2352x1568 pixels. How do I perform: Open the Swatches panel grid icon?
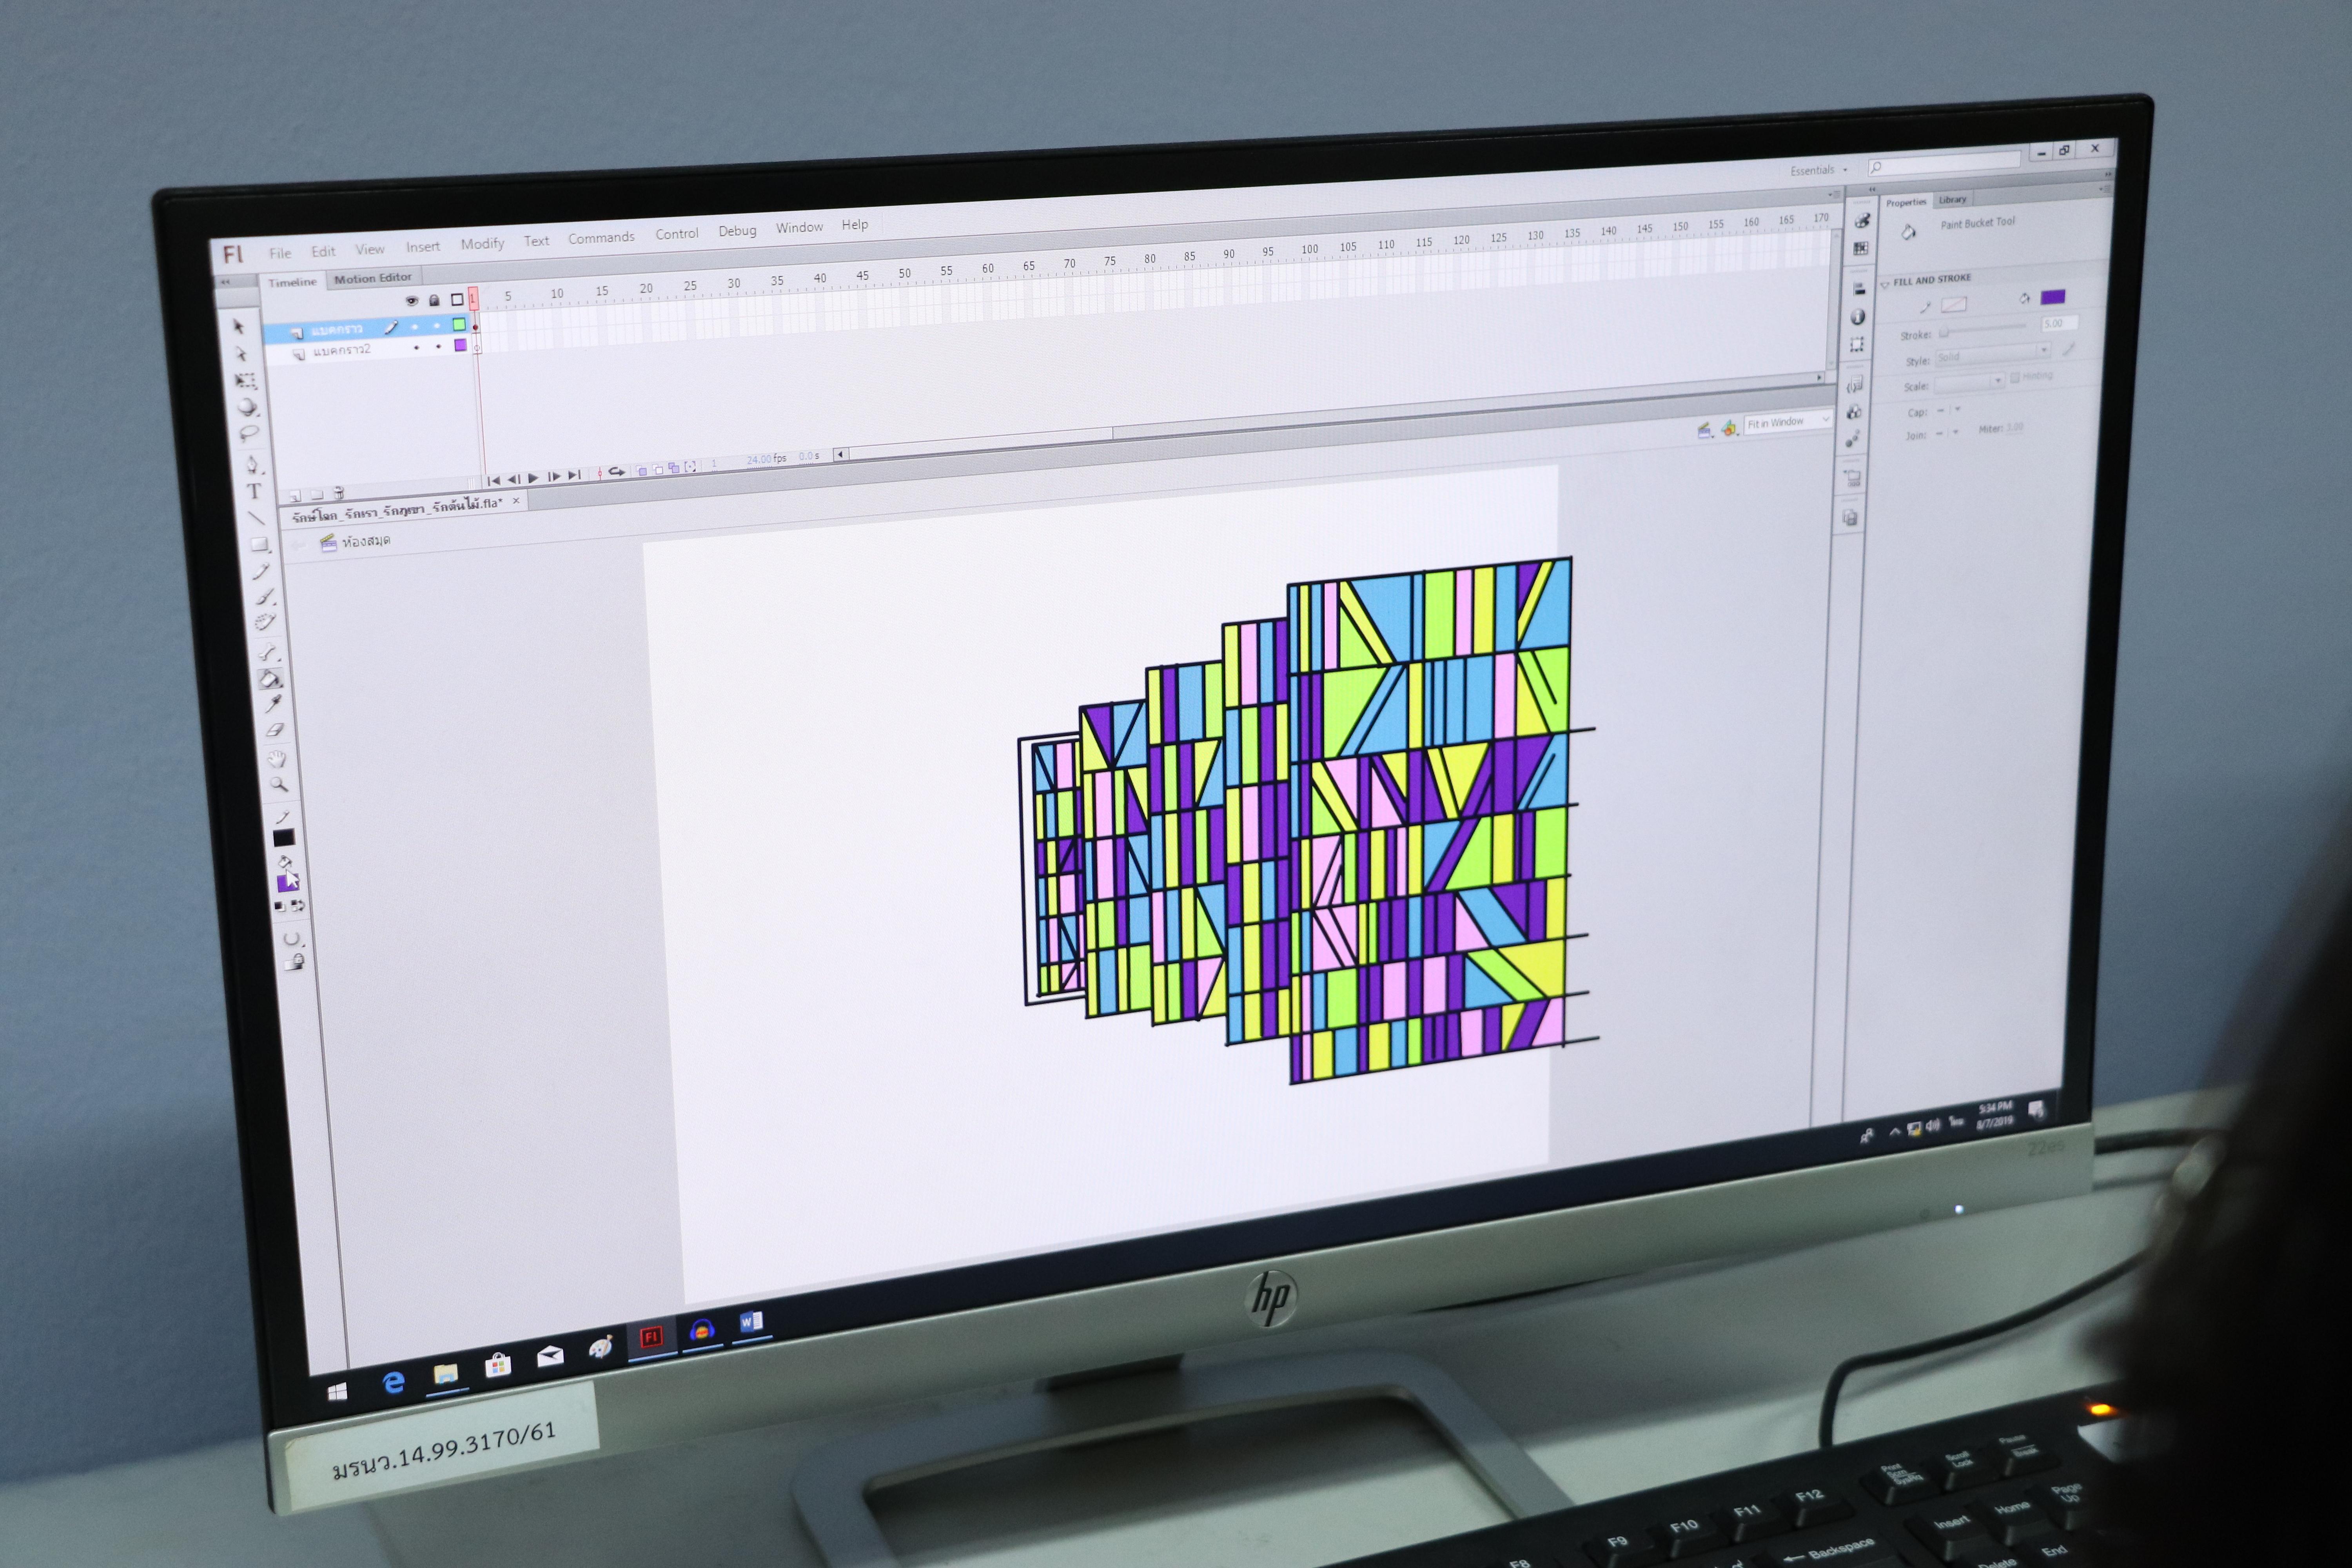coord(1860,248)
